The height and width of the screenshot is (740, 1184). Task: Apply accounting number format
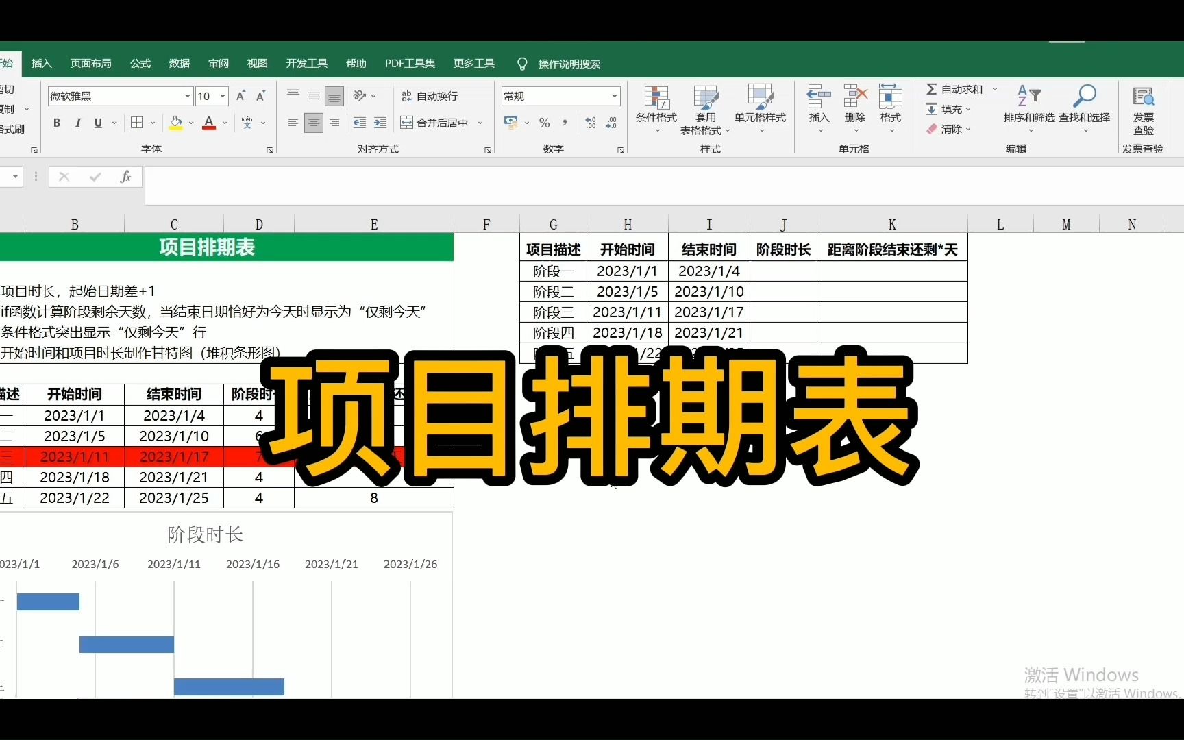511,123
